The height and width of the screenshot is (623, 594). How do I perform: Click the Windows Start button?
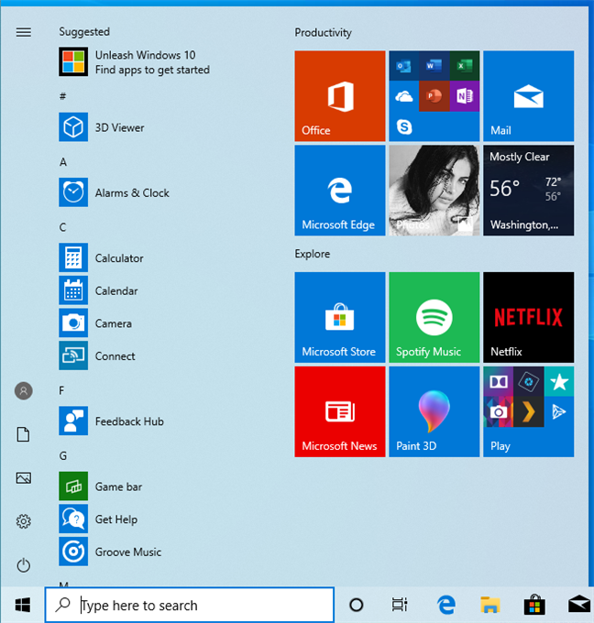pyautogui.click(x=23, y=605)
